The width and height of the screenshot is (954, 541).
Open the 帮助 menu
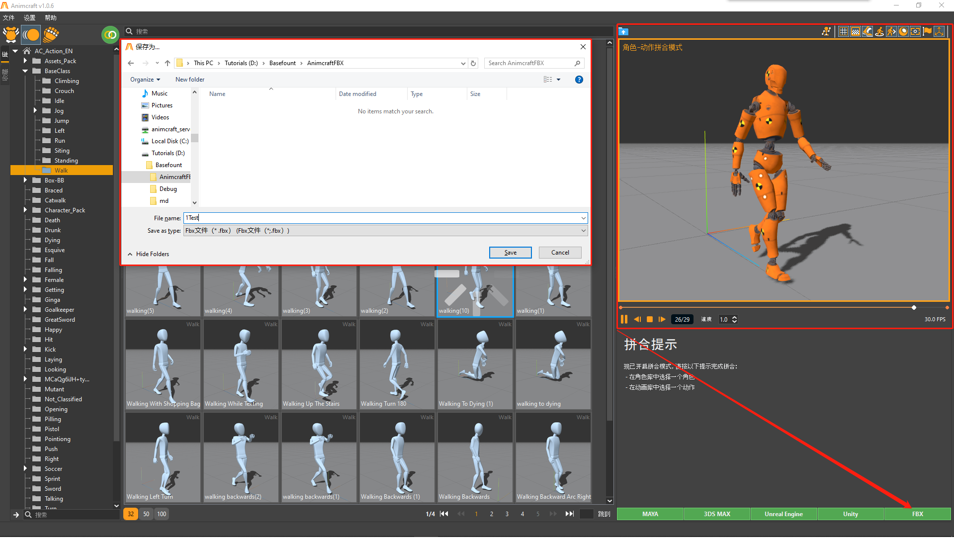[x=51, y=17]
